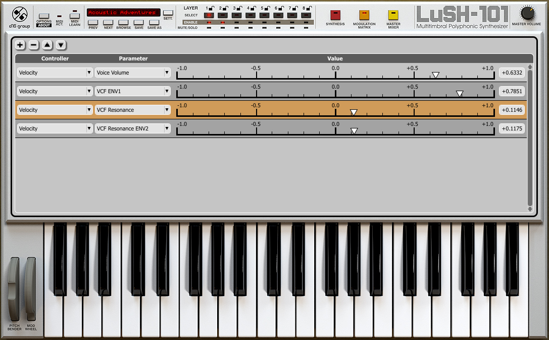Screen dimensions: 549x340
Task: Toggle the lock icon for layer 8
Action: click(x=309, y=8)
